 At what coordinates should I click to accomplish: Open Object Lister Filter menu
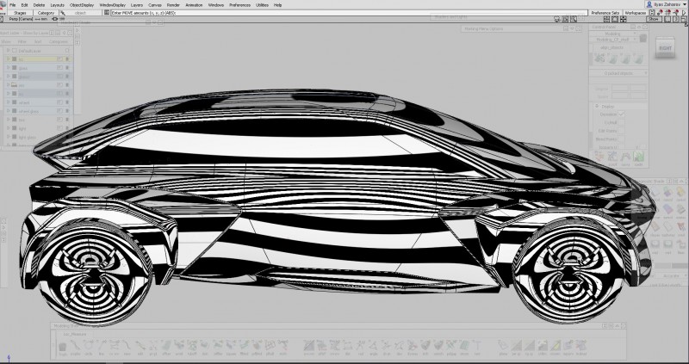tap(22, 41)
